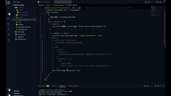171x96 pixels.
Task: Click "Mongo DB connection successful" terminal line
Action: point(50,93)
